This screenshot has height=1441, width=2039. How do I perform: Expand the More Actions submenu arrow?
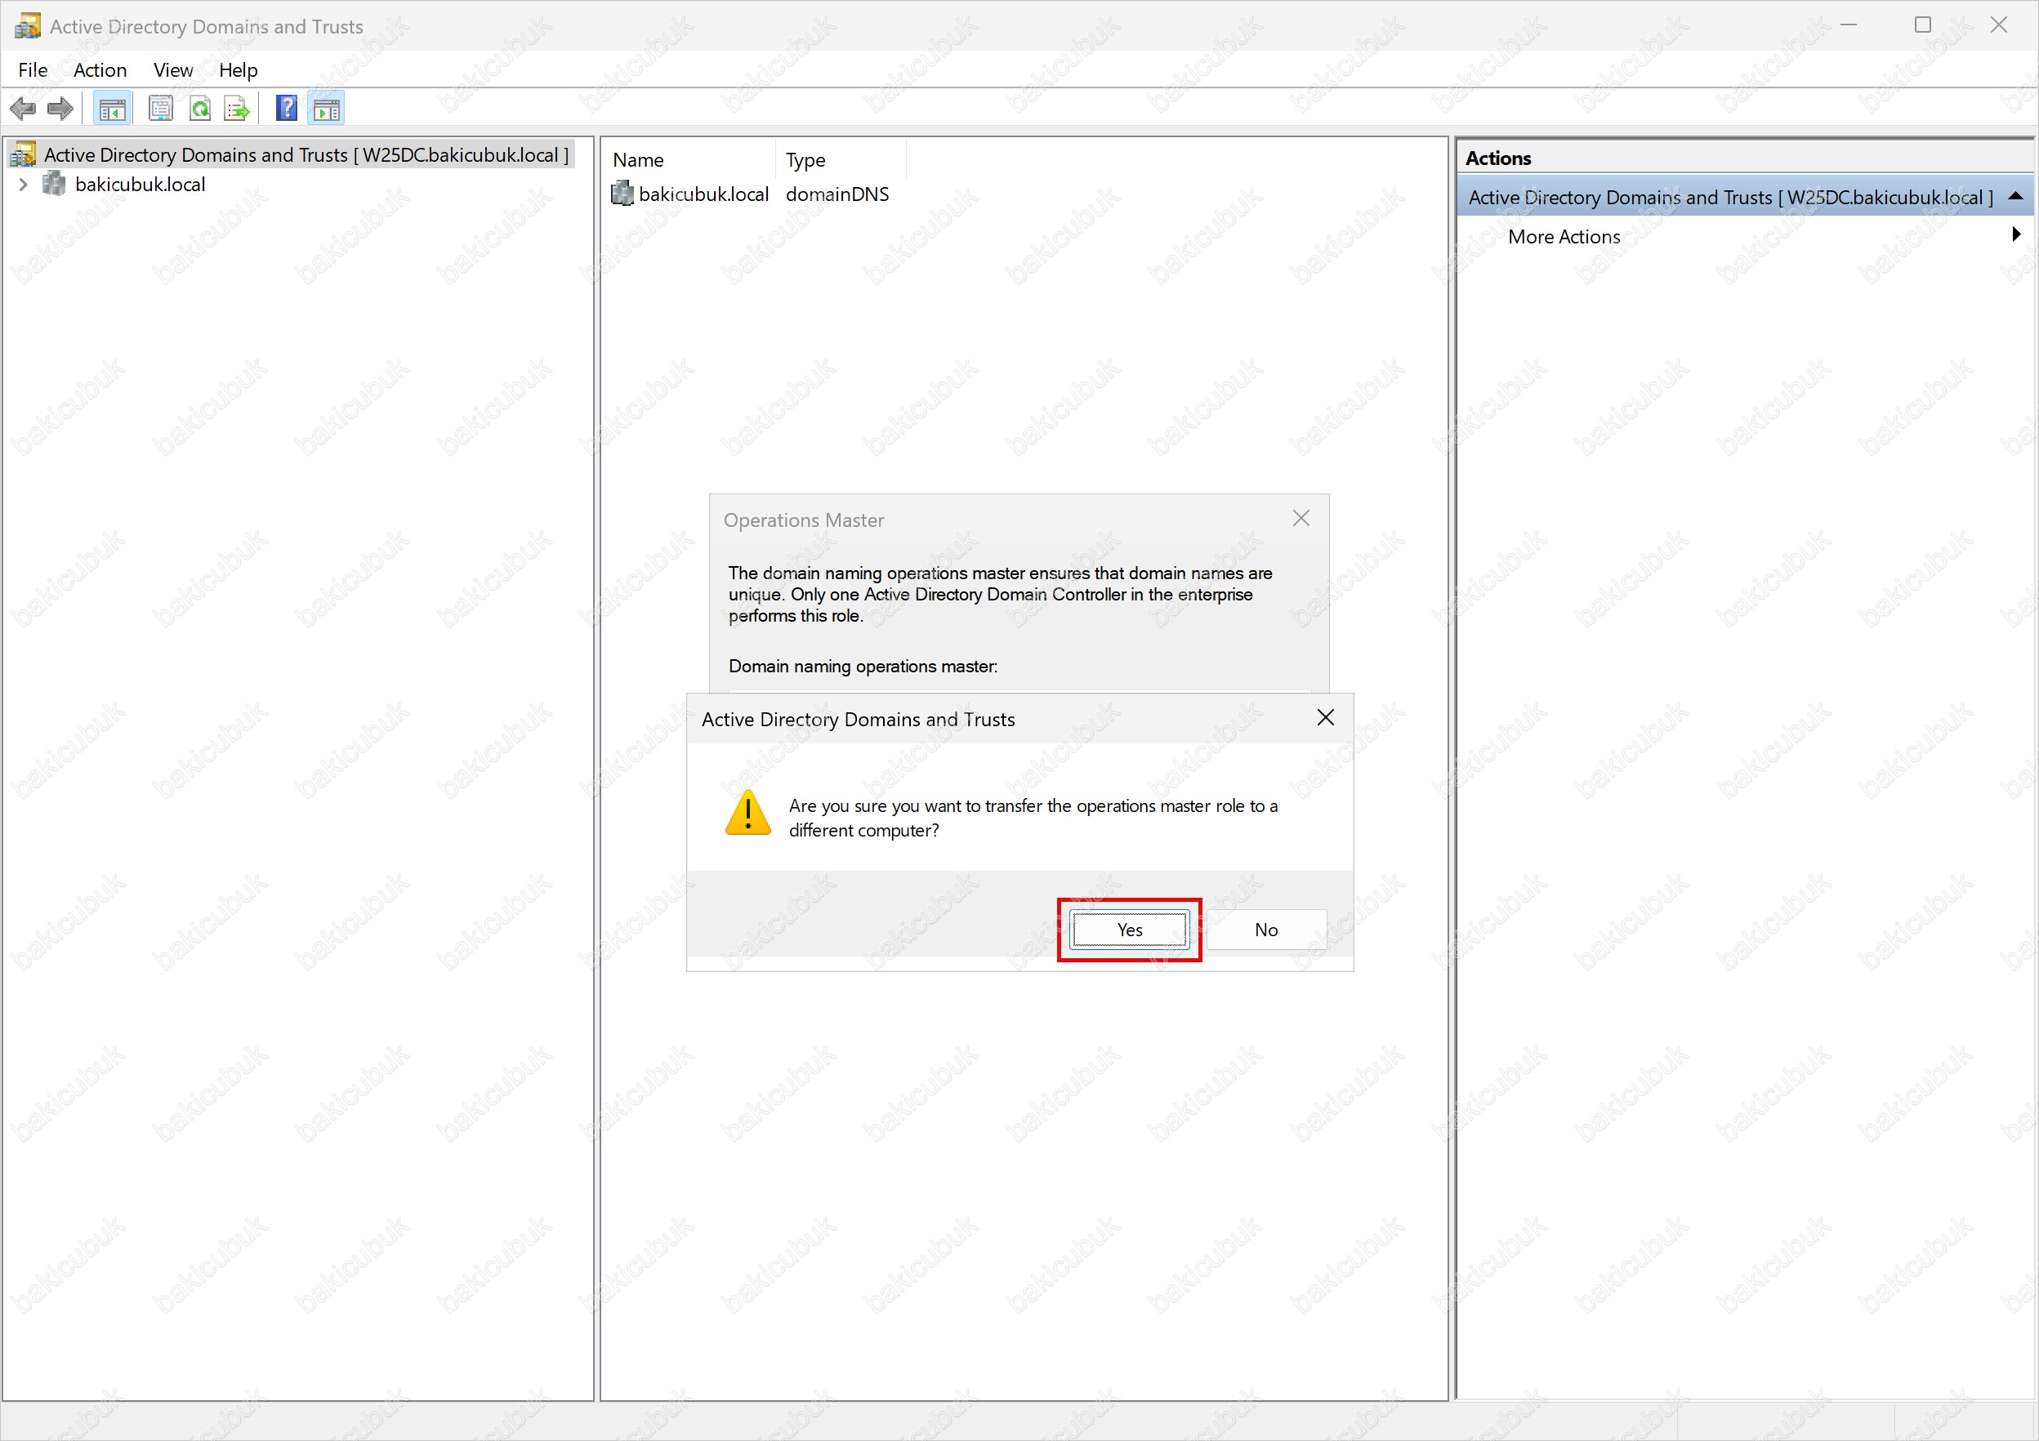coord(2015,235)
